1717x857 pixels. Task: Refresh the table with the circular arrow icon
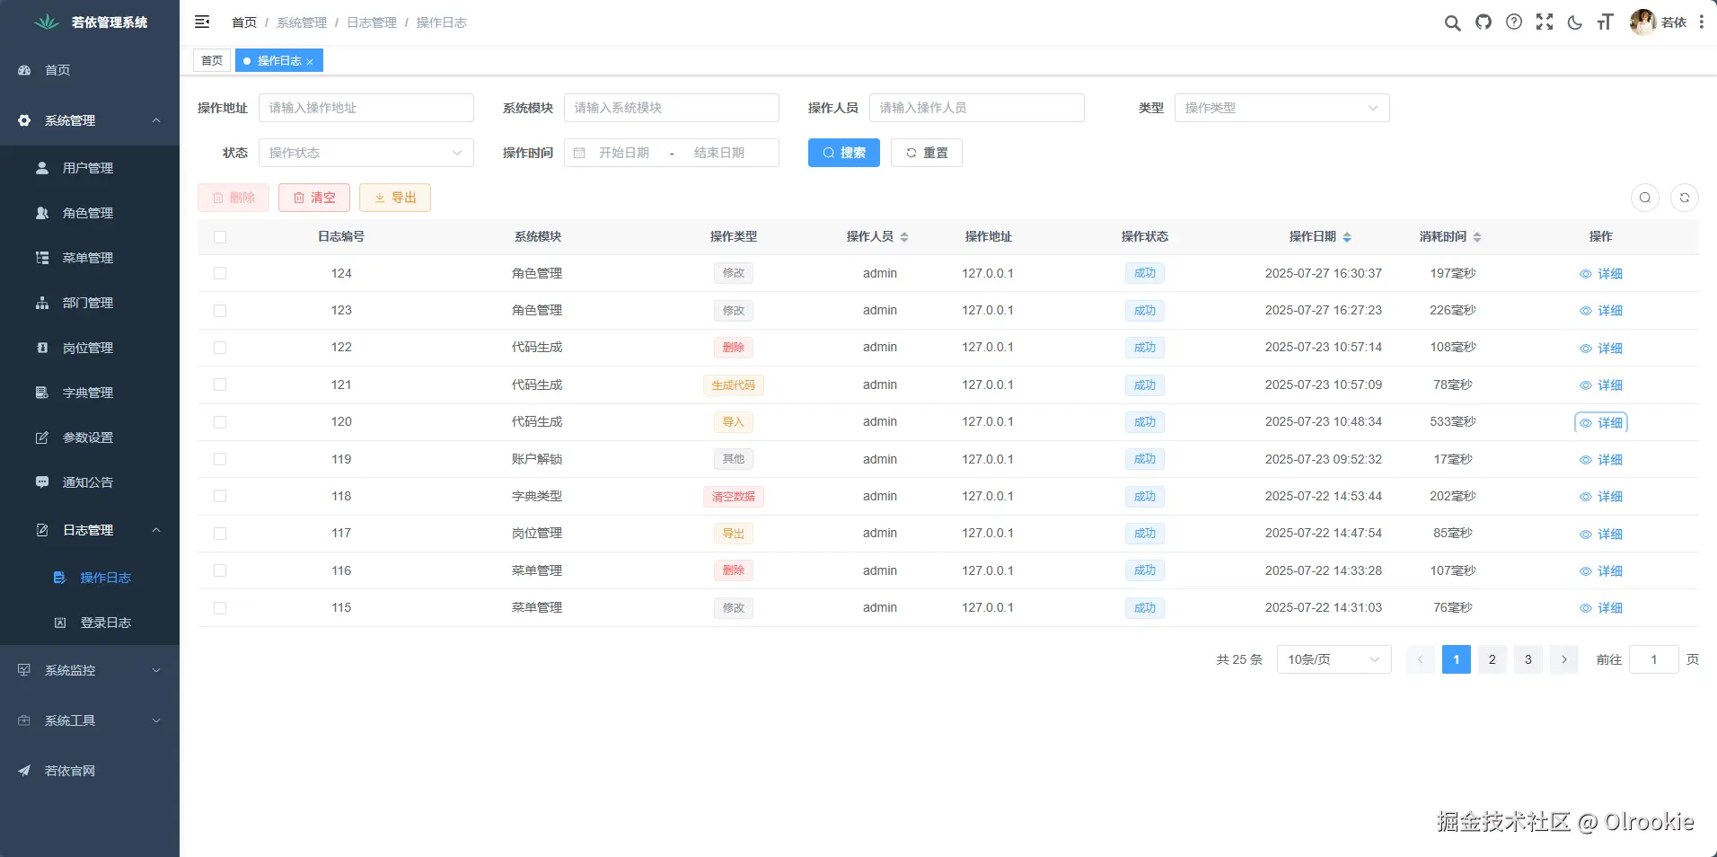[1686, 198]
